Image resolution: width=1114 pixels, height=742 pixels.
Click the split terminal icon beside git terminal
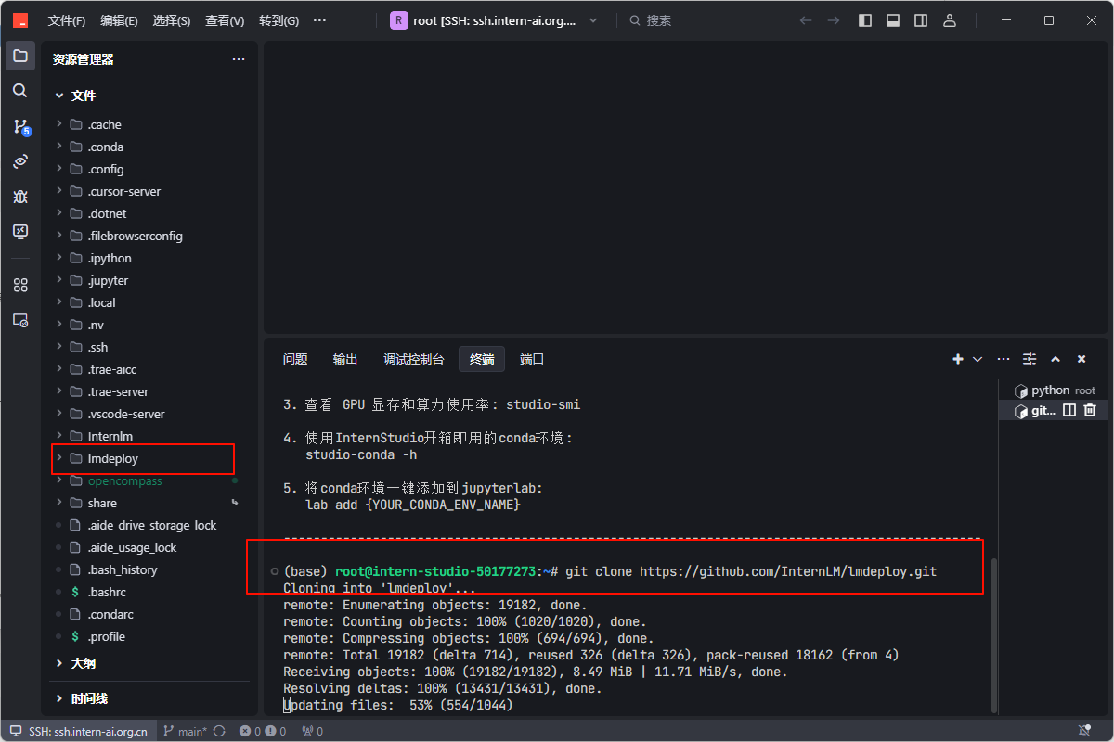point(1069,410)
